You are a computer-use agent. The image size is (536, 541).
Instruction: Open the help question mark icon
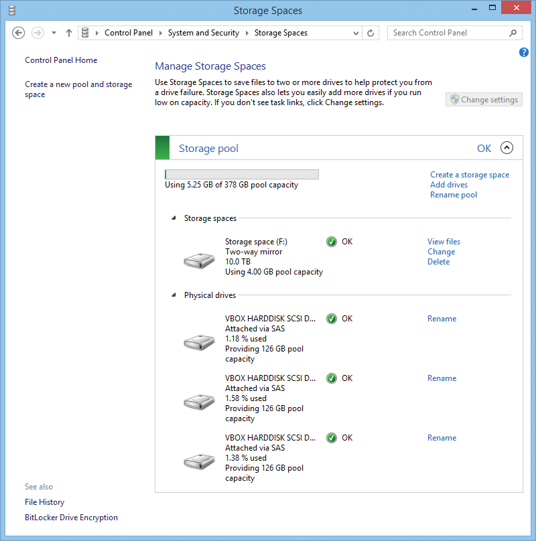tap(524, 52)
